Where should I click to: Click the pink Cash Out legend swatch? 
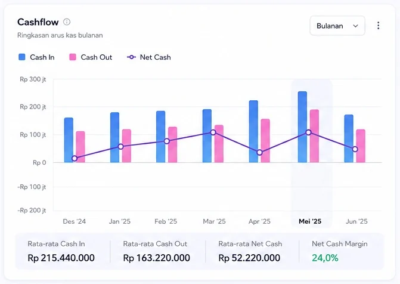(x=73, y=57)
